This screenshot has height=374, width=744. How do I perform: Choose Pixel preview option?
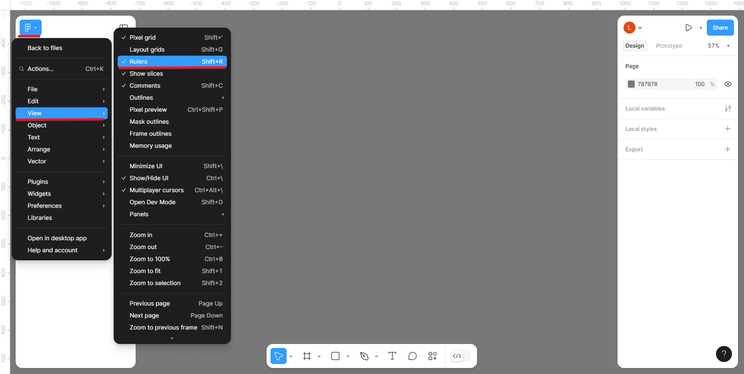(172, 110)
